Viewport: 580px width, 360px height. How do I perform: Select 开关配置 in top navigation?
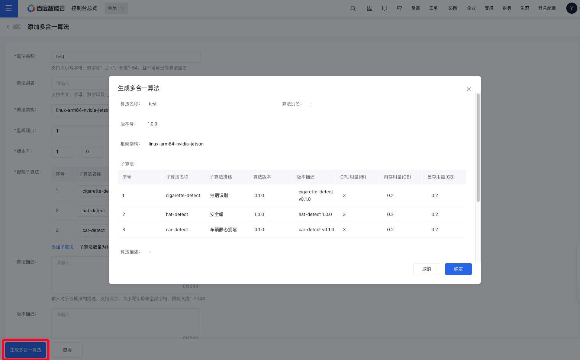click(x=547, y=8)
